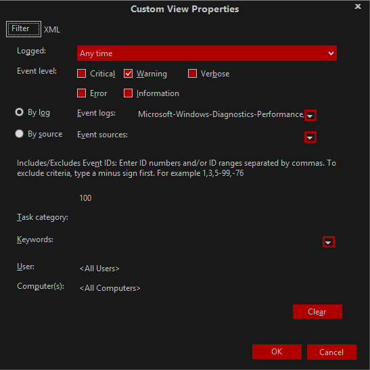
Task: Switch to the XML tab
Action: click(52, 30)
